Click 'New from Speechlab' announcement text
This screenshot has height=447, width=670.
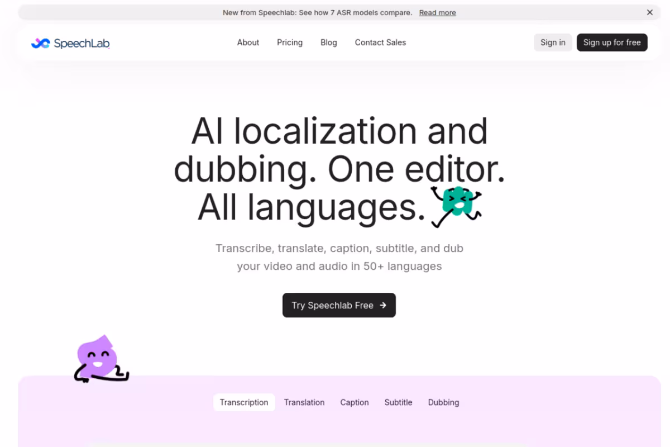coord(317,12)
